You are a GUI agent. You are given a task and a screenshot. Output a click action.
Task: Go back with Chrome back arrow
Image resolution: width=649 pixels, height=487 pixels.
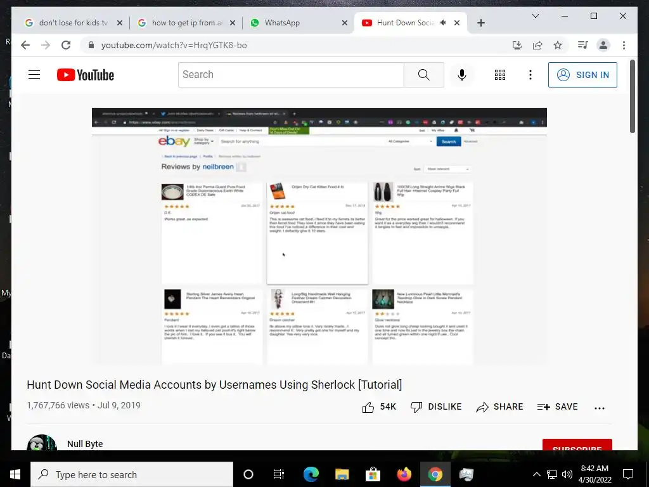[x=25, y=45]
